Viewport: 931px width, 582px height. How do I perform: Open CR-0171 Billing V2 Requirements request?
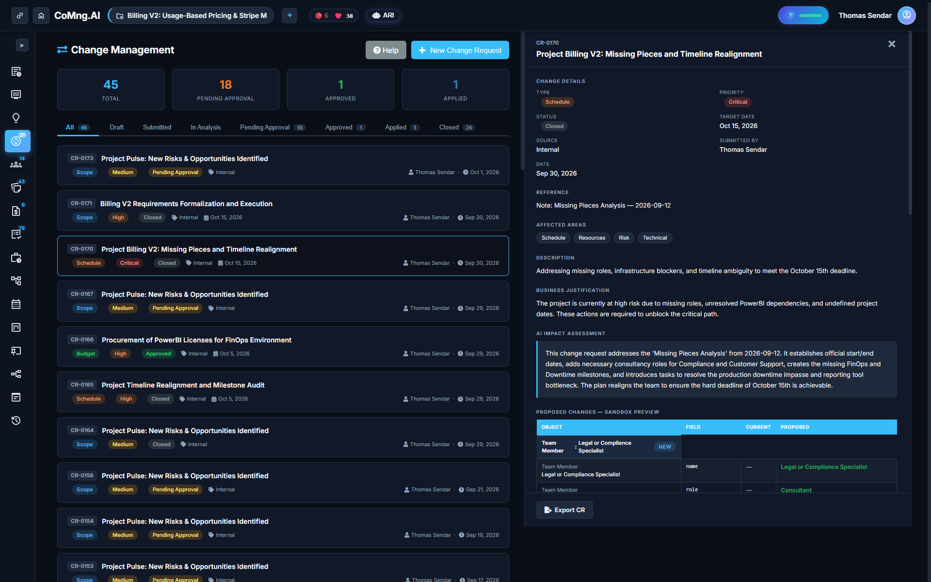(x=283, y=210)
